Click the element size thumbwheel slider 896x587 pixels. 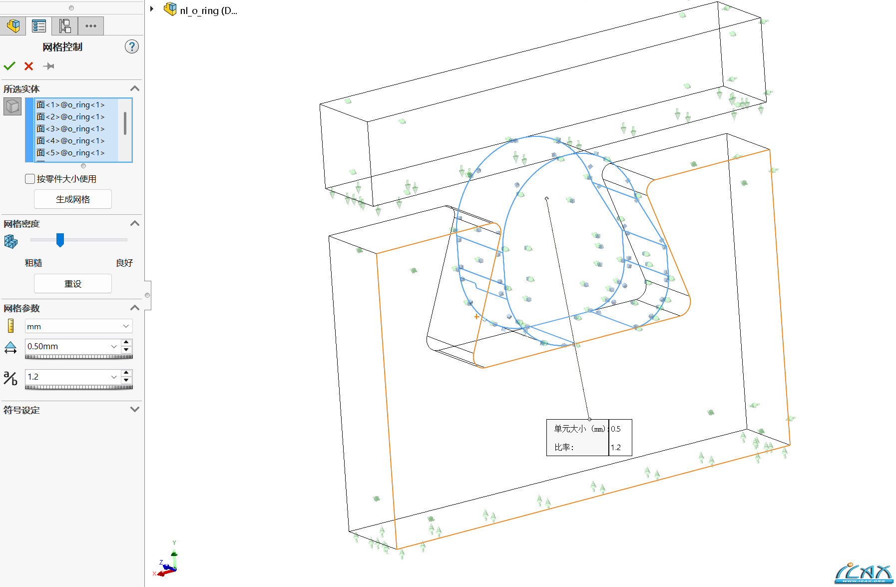[79, 357]
